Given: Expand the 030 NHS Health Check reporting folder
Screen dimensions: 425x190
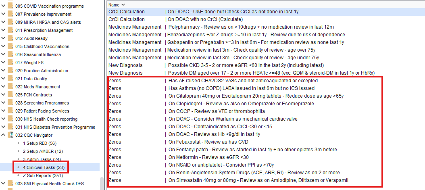Looking at the screenshot, I should coord(3,119).
